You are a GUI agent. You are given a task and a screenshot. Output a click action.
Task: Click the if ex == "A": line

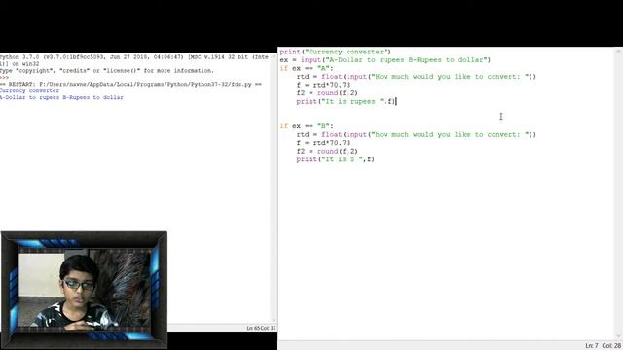[307, 68]
